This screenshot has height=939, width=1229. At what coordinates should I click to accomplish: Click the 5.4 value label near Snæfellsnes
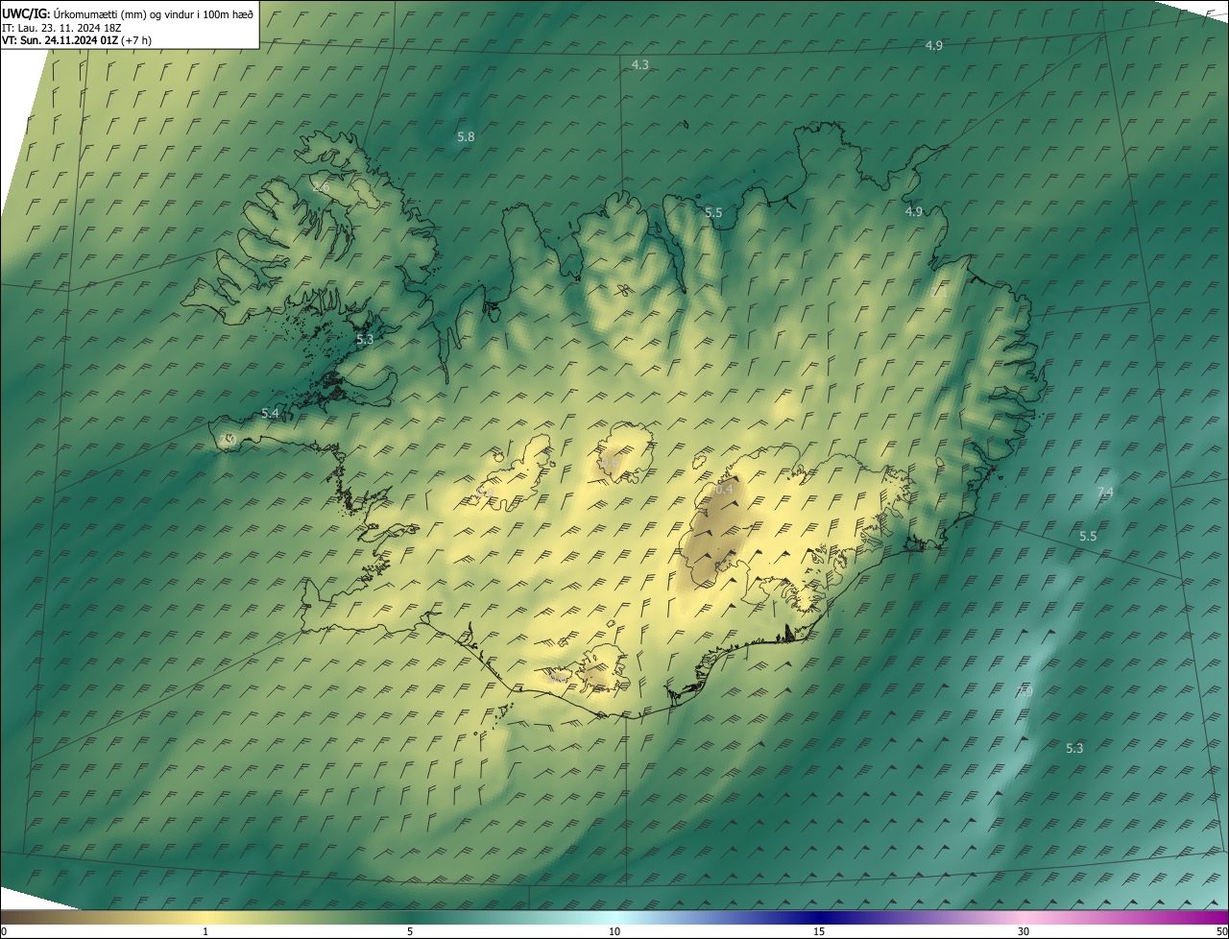[x=270, y=413]
